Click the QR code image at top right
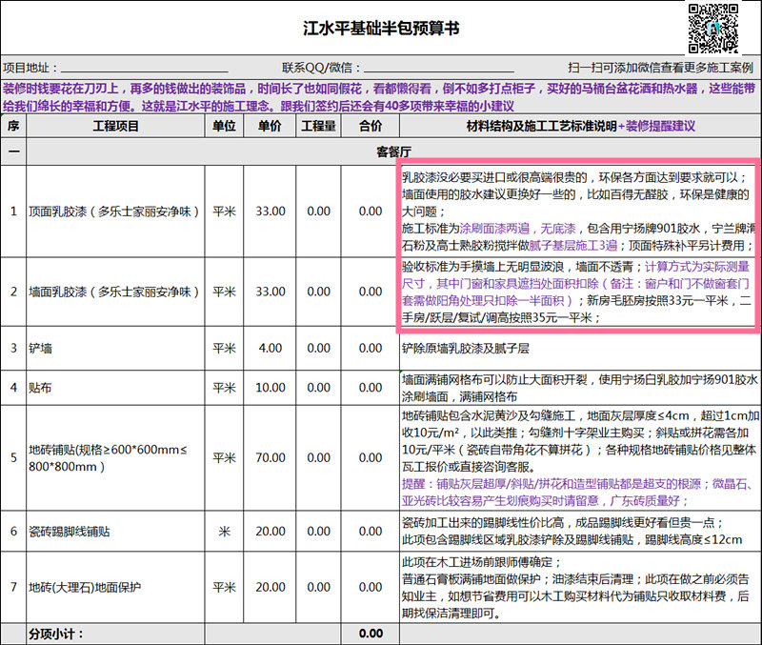762x645 pixels. (x=713, y=28)
